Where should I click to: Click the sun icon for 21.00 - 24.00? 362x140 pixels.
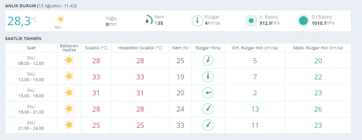[69, 125]
